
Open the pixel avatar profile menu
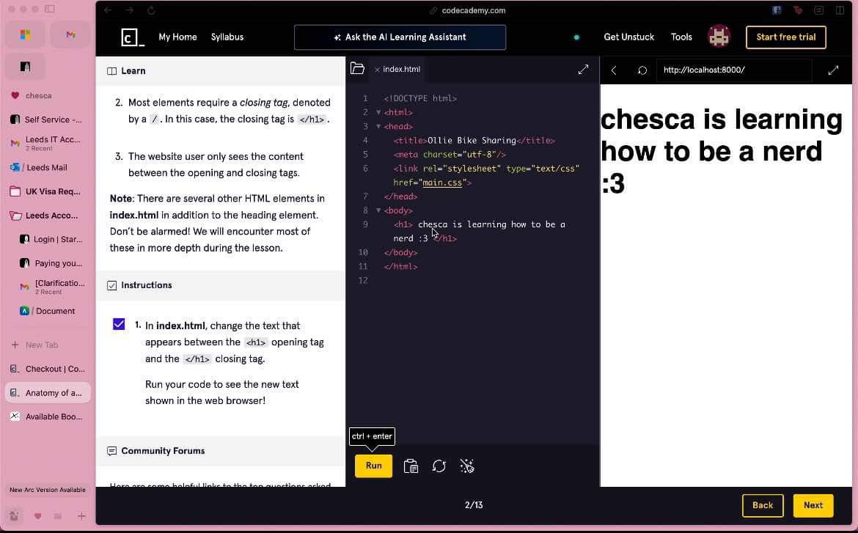[719, 37]
